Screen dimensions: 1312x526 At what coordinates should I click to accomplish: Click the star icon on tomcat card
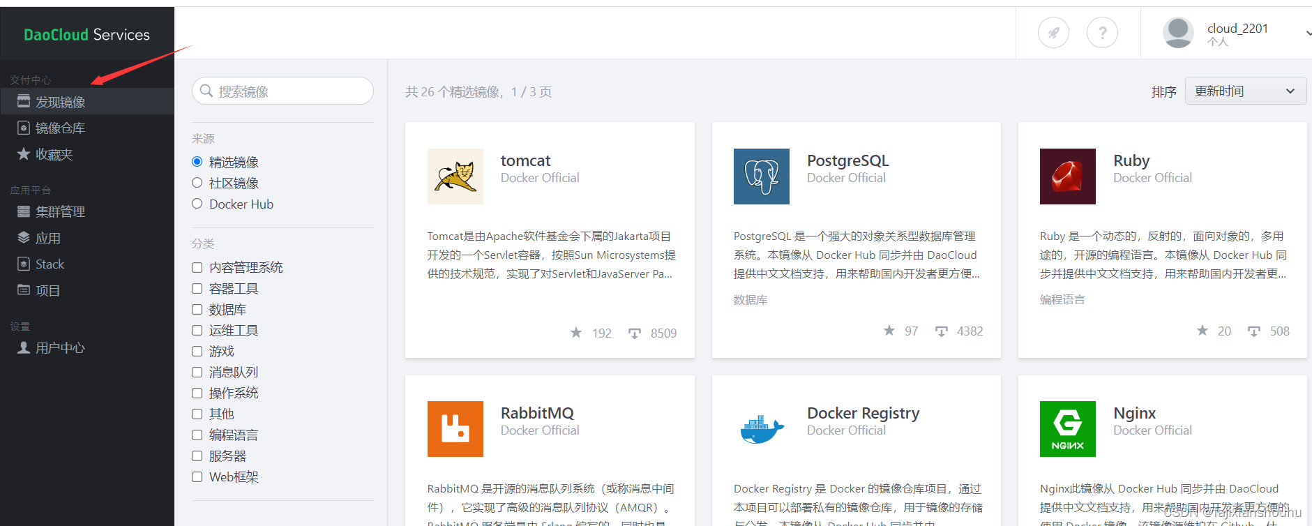coord(576,332)
